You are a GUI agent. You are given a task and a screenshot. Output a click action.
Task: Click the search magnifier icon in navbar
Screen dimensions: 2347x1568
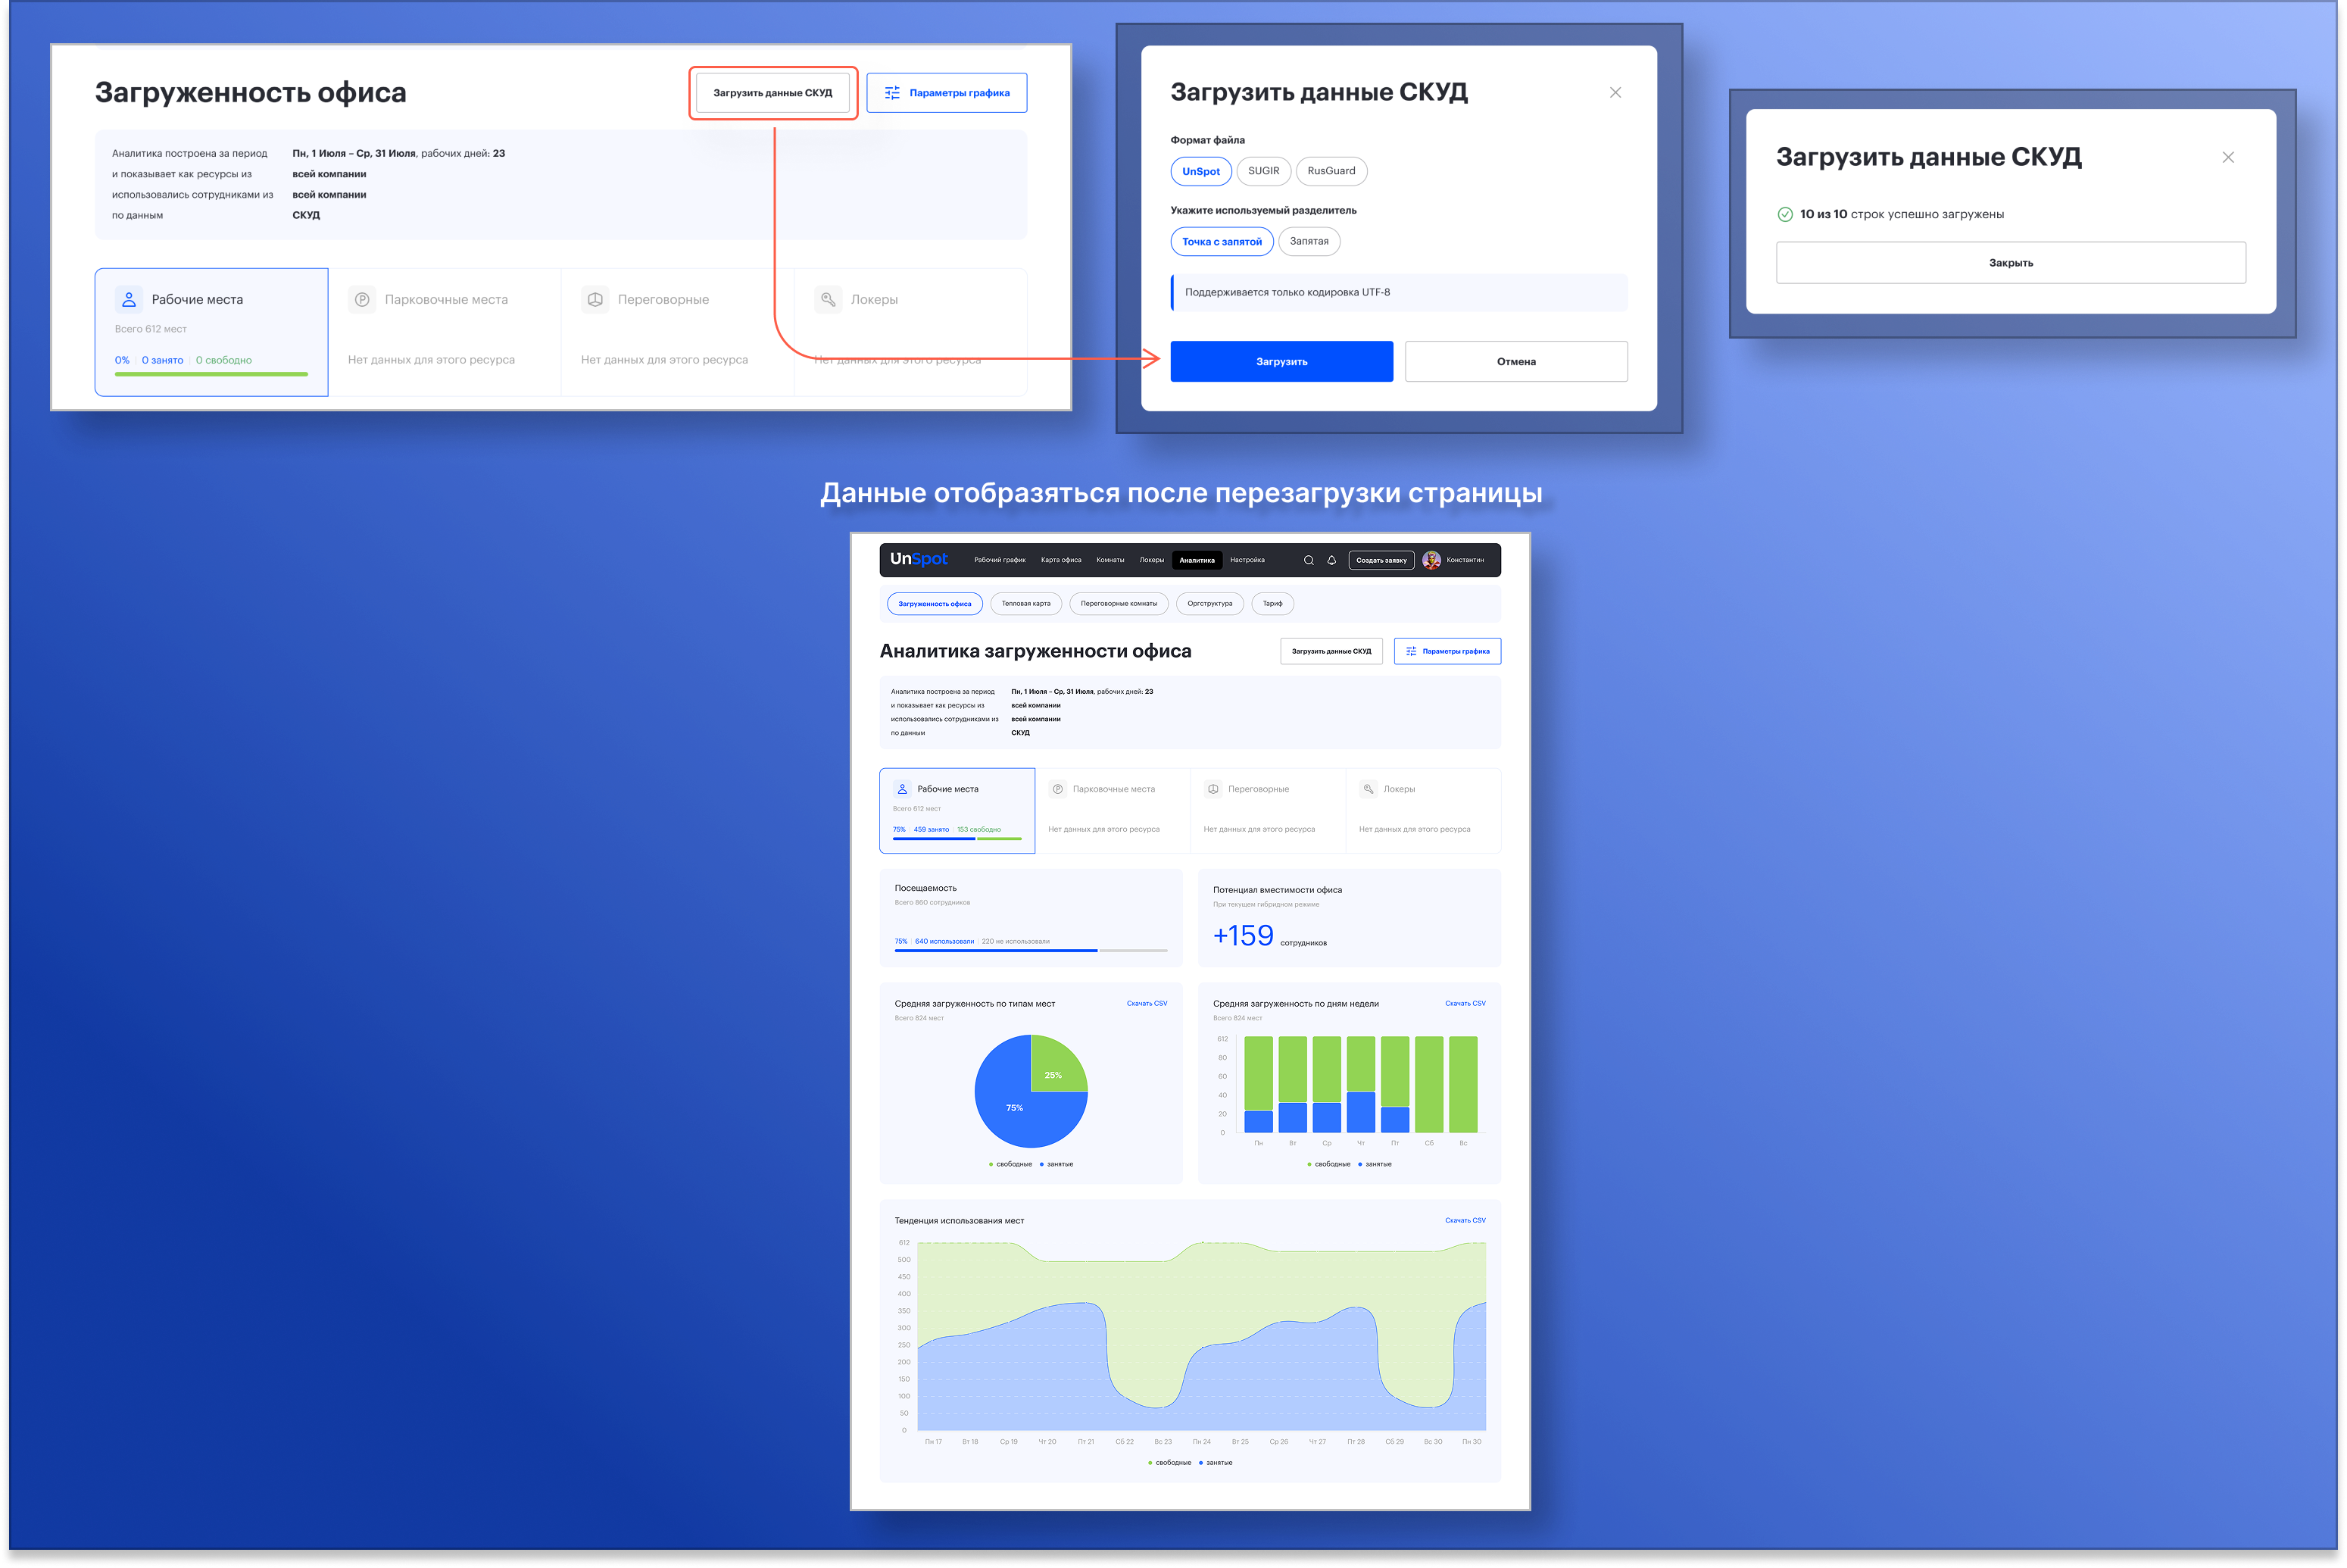tap(1309, 560)
